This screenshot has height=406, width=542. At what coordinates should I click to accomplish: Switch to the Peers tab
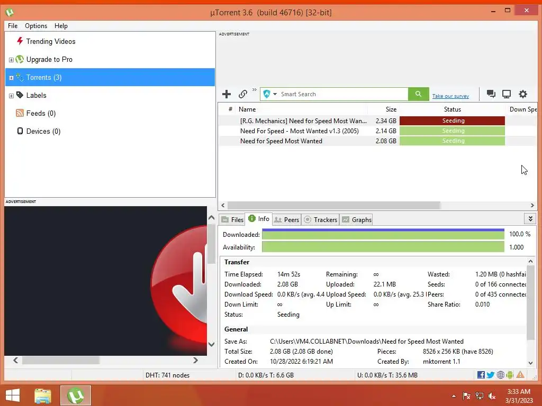coord(286,219)
